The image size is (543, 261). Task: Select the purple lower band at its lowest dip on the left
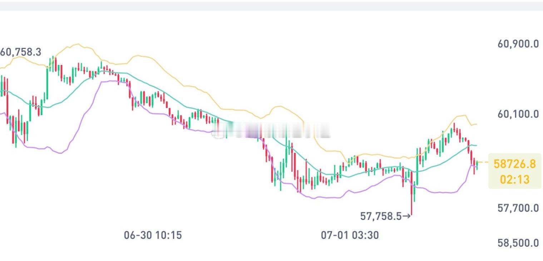click(61, 153)
